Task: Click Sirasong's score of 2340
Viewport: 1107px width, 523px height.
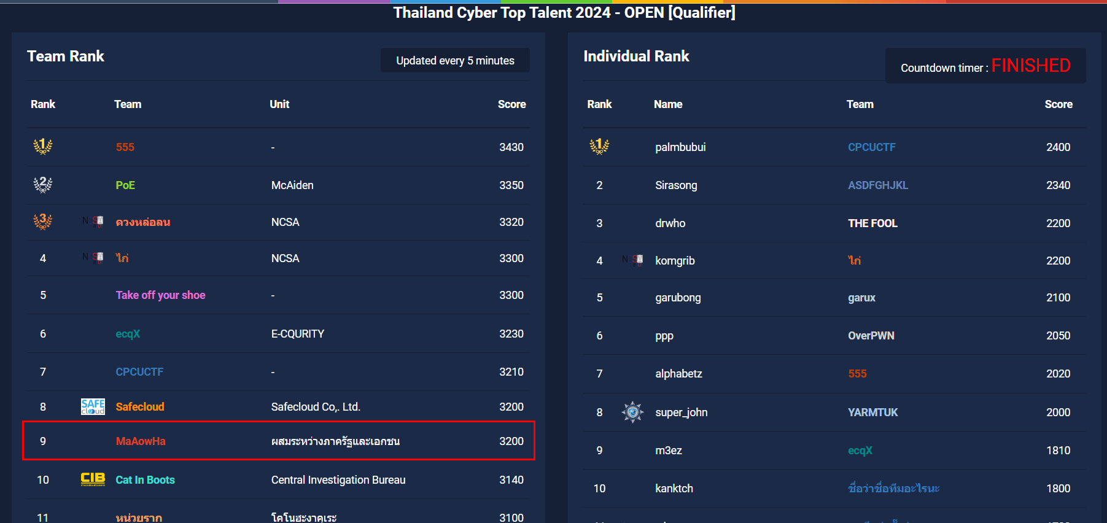Action: coord(1058,185)
